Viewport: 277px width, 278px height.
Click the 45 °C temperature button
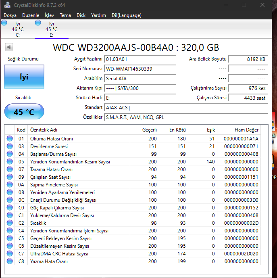(24, 112)
